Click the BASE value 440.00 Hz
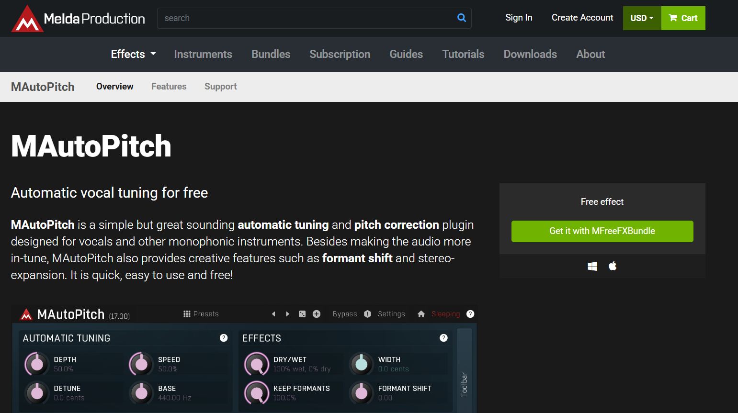 [174, 398]
